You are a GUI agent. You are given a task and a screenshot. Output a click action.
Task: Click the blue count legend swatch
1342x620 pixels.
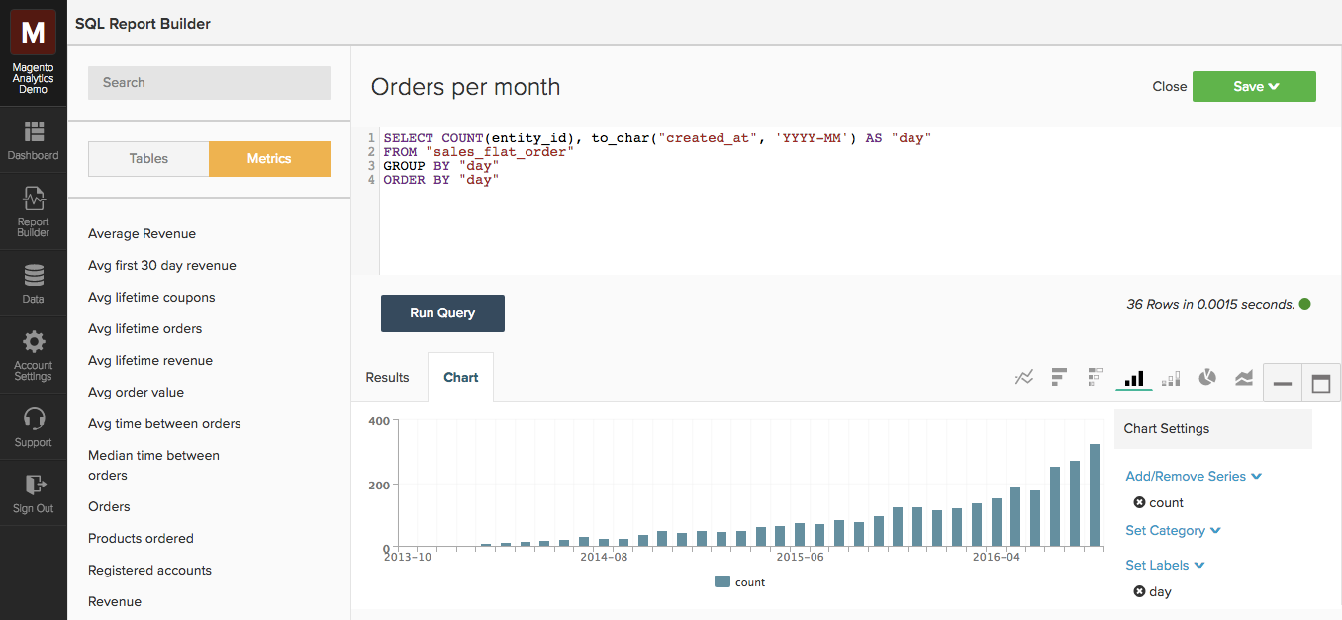click(x=720, y=581)
